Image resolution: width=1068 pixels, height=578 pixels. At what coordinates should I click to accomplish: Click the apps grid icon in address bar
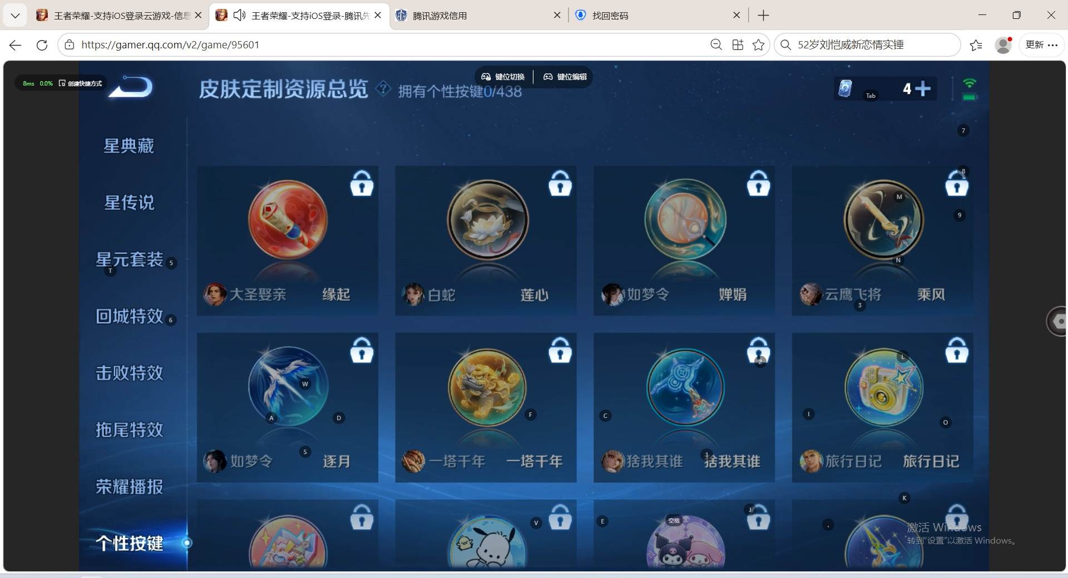[x=738, y=45]
